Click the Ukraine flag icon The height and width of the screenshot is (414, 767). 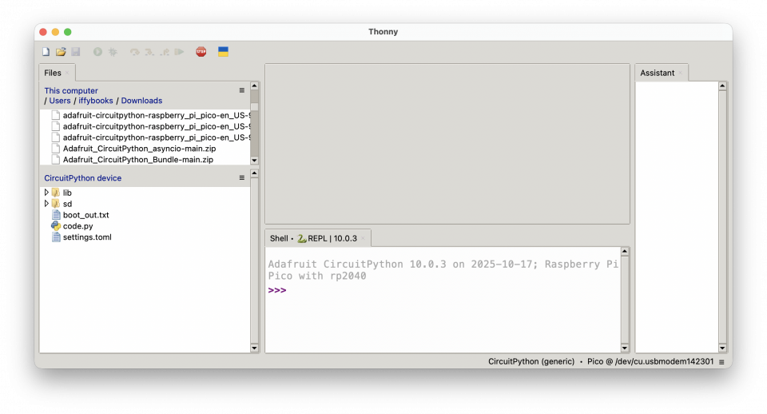tap(224, 52)
